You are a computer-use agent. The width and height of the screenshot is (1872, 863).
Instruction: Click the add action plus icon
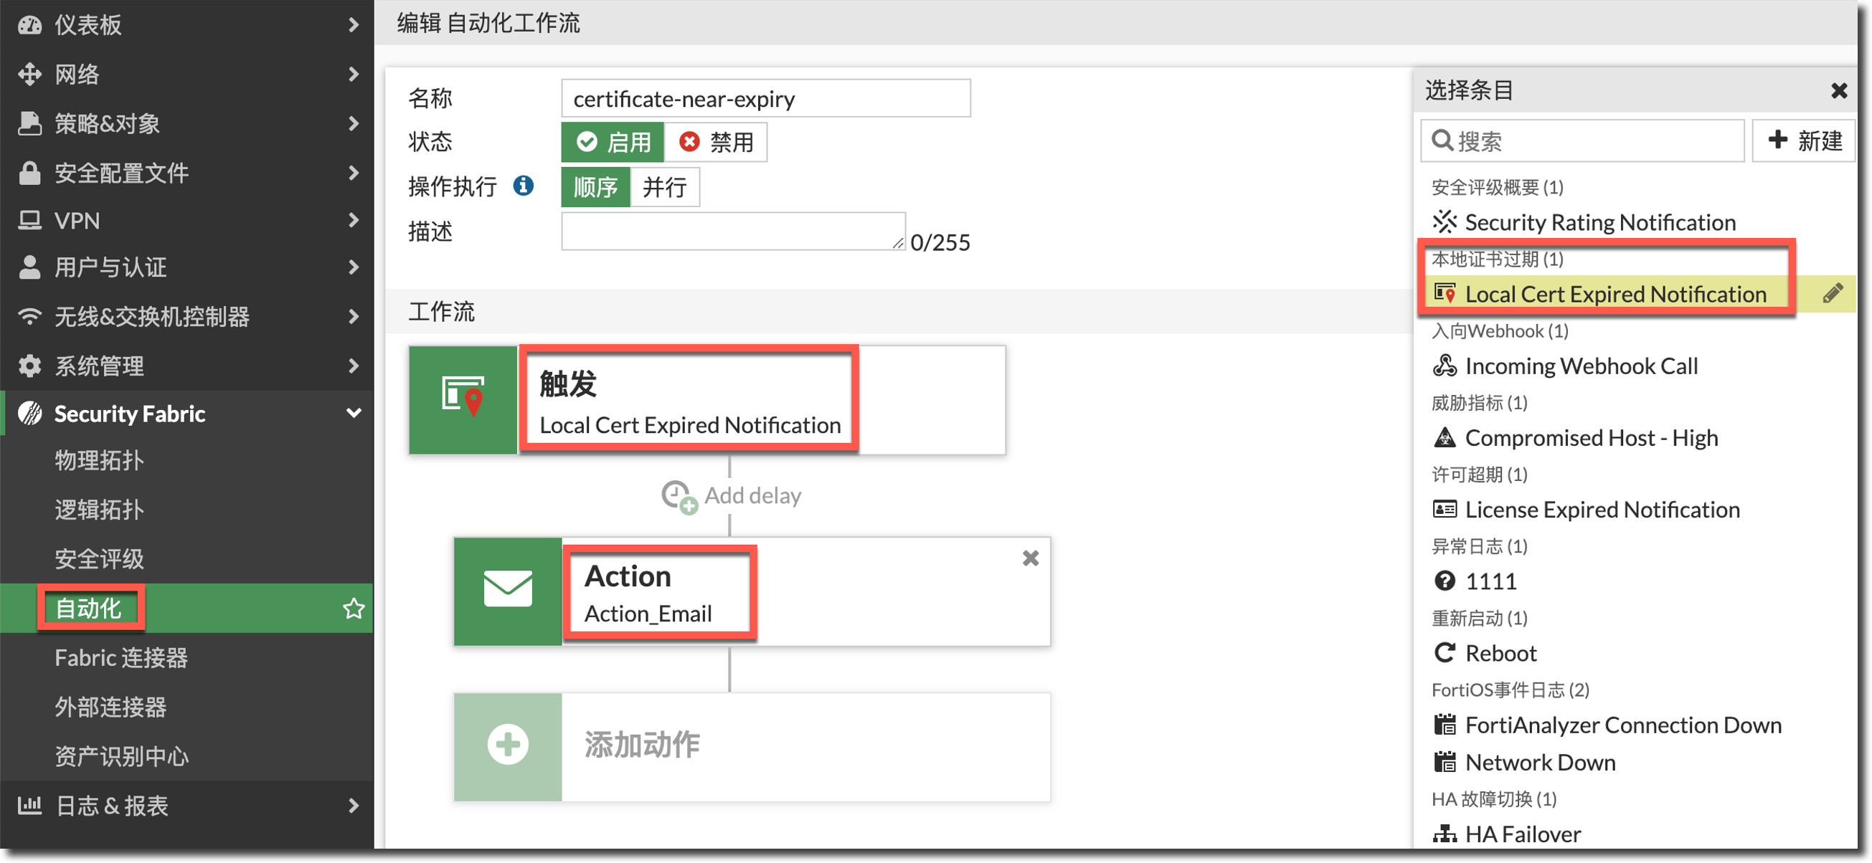tap(507, 745)
